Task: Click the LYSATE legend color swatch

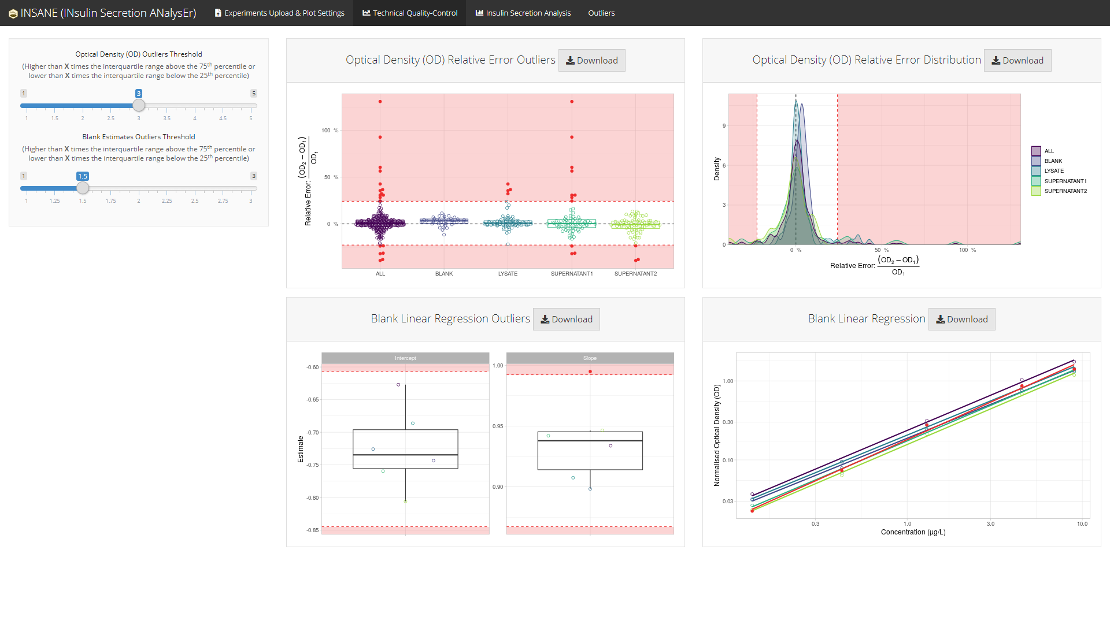Action: (1036, 171)
